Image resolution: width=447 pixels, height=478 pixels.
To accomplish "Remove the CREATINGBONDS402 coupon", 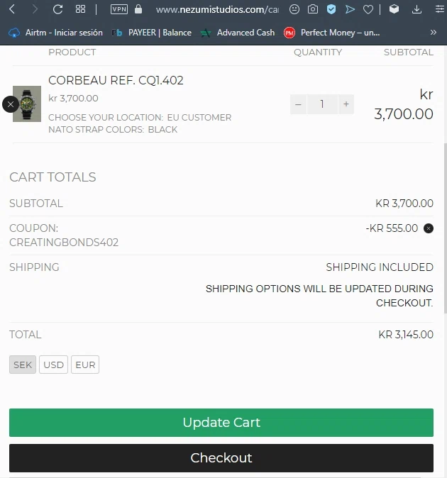I will tap(429, 228).
